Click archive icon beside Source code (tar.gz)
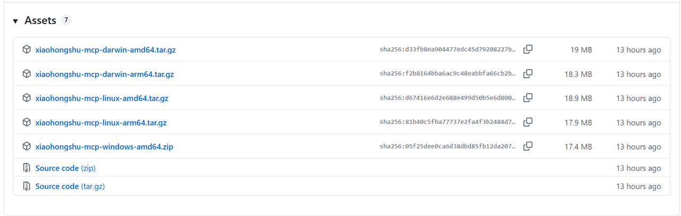The image size is (681, 216). [27, 186]
